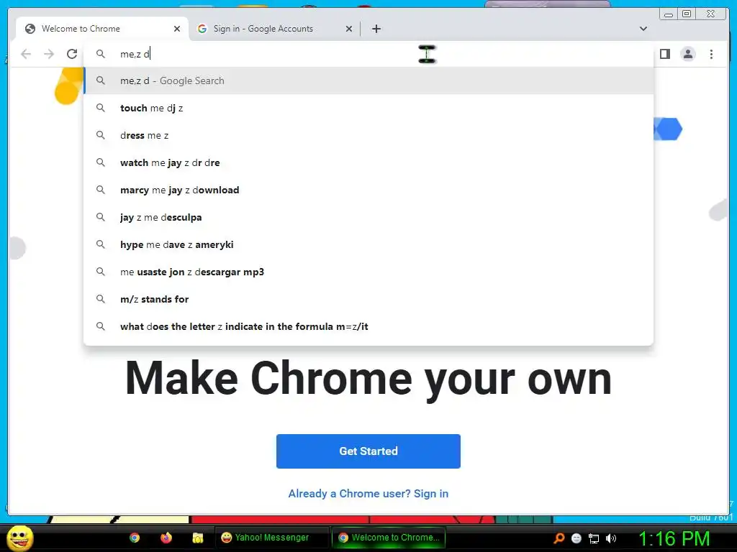Viewport: 737px width, 552px height.
Task: Click magnifier icon beside 'dress me z'
Action: (101, 135)
